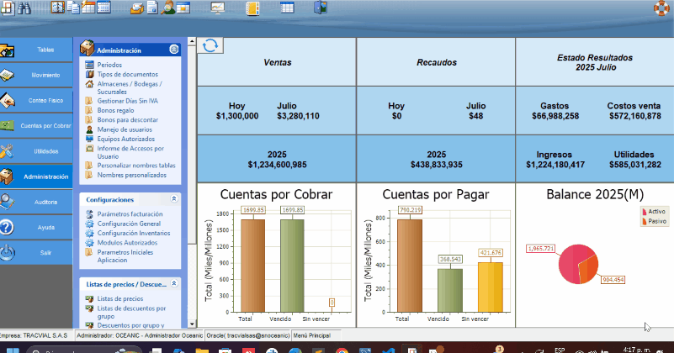
Task: Collapse the Administración panel section
Action: point(173,50)
